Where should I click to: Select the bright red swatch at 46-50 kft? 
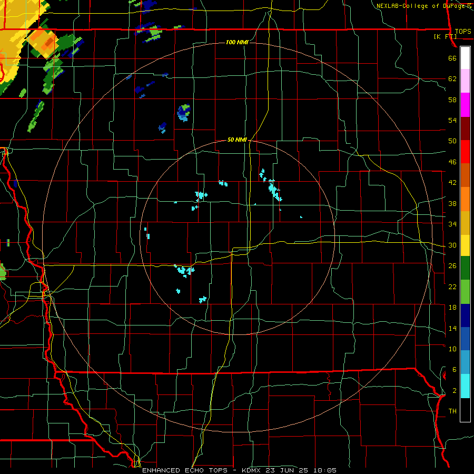465,152
